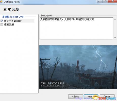
Task: Click the True Storms preview image
Action: pyautogui.click(x=78, y=67)
